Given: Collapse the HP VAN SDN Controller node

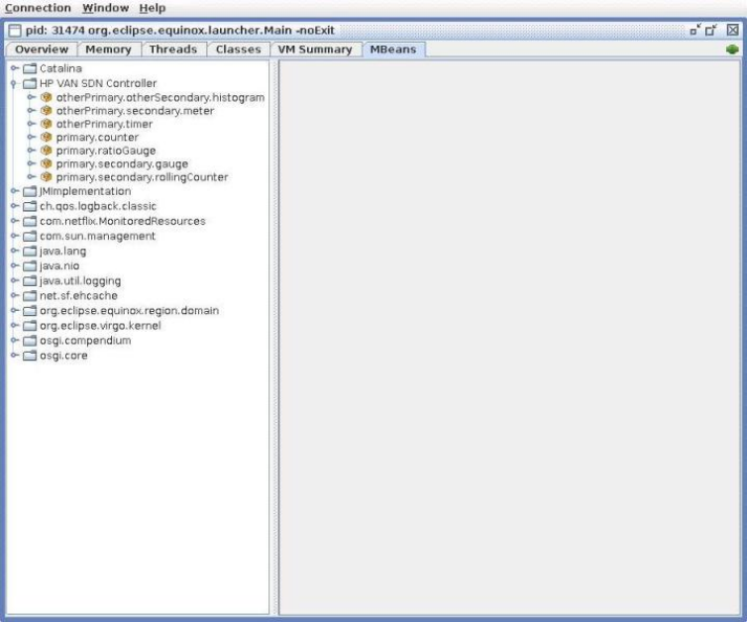Looking at the screenshot, I should 14,84.
